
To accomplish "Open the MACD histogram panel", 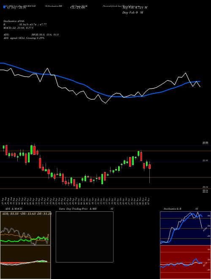I will click(x=25, y=262).
